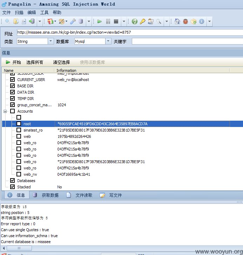Open the 工具 menu
The width and height of the screenshot is (243, 255).
click(x=44, y=13)
